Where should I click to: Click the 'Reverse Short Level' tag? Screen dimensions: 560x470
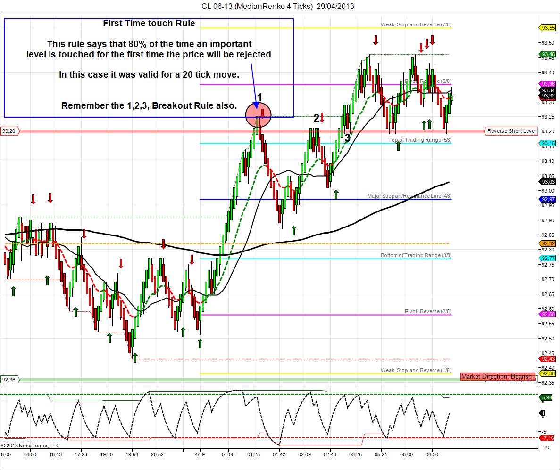[x=511, y=131]
